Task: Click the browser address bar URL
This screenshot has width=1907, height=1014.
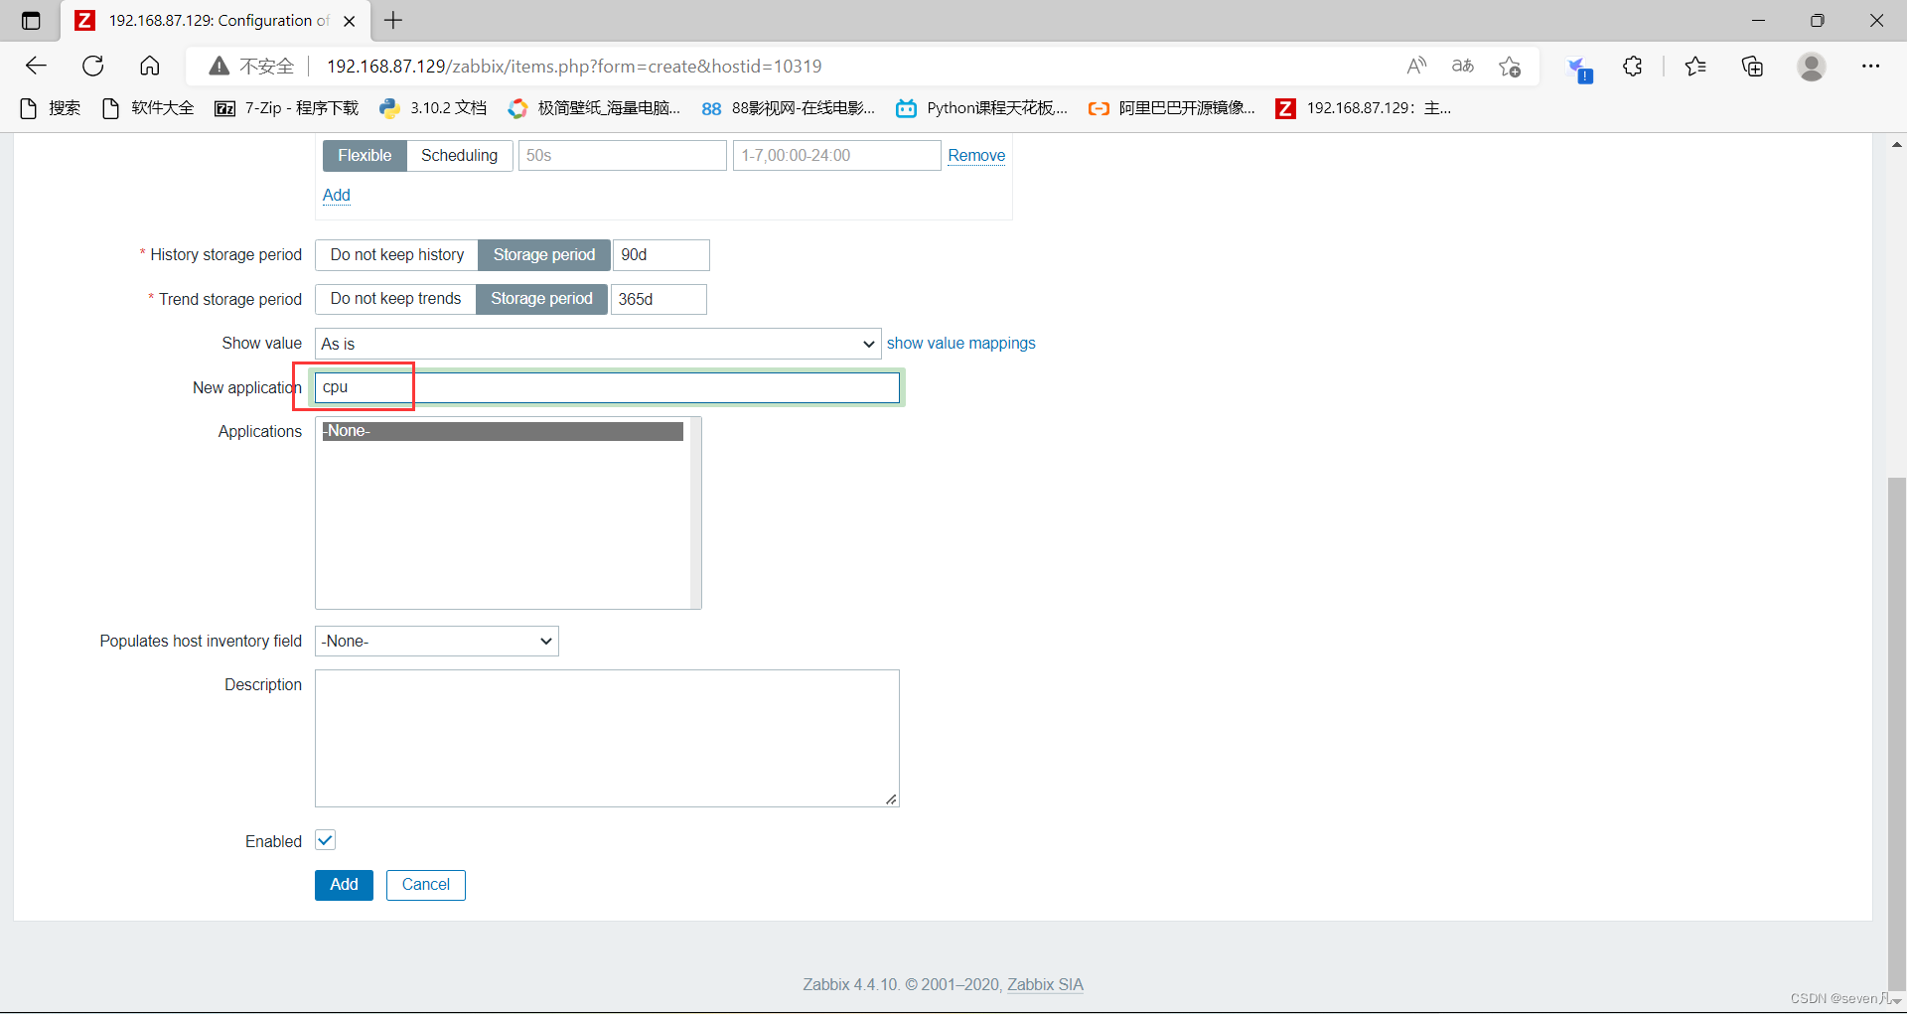Action: click(574, 67)
